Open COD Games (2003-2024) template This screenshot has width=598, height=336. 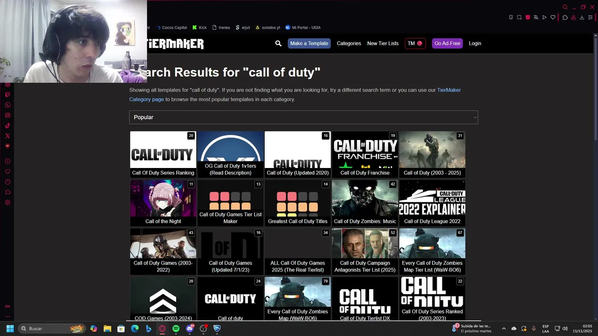click(x=163, y=299)
